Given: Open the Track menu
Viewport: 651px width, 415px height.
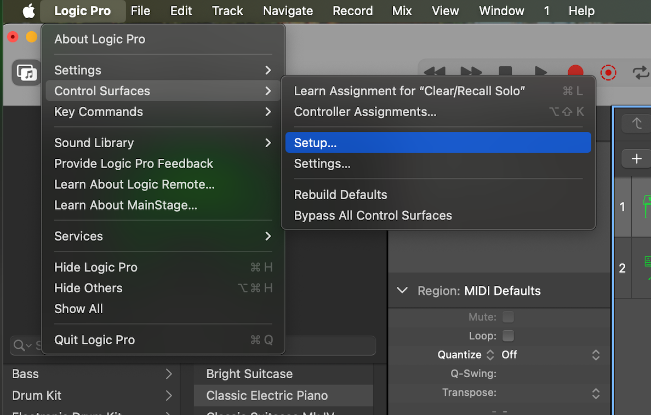Looking at the screenshot, I should (227, 11).
